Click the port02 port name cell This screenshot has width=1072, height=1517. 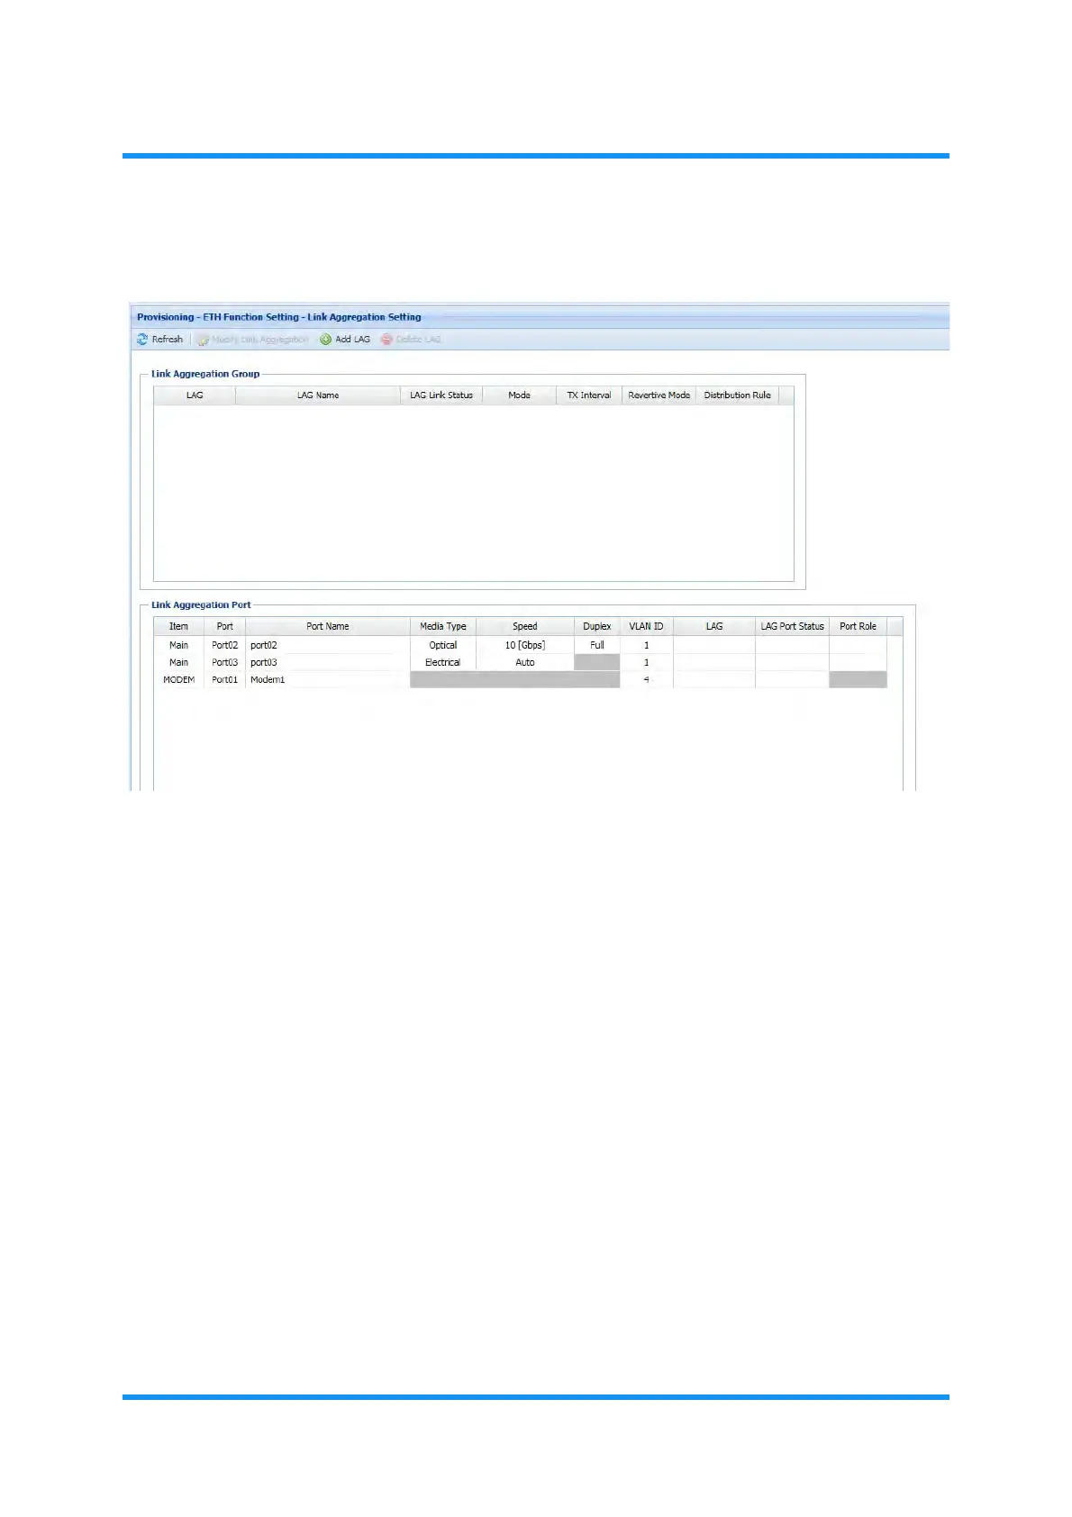328,646
